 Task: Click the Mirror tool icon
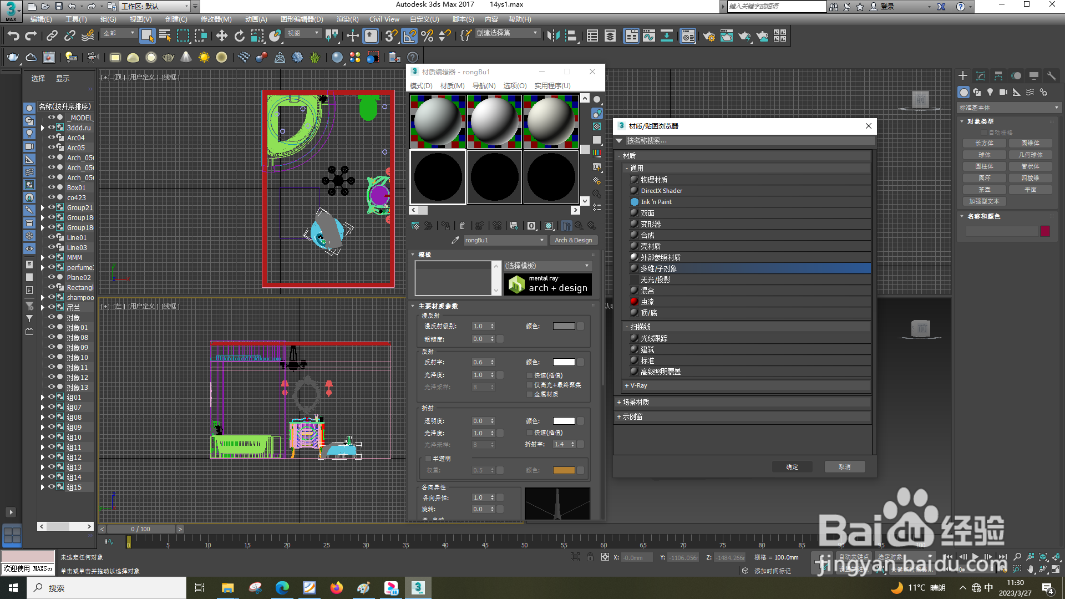[x=553, y=36]
